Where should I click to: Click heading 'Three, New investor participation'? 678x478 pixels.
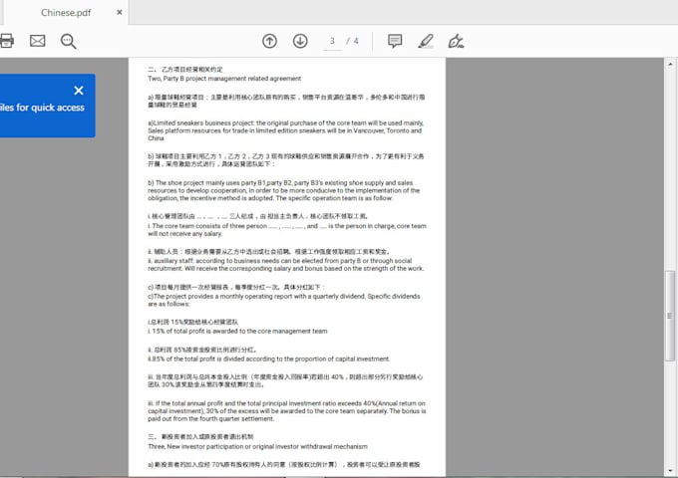[x=257, y=446]
